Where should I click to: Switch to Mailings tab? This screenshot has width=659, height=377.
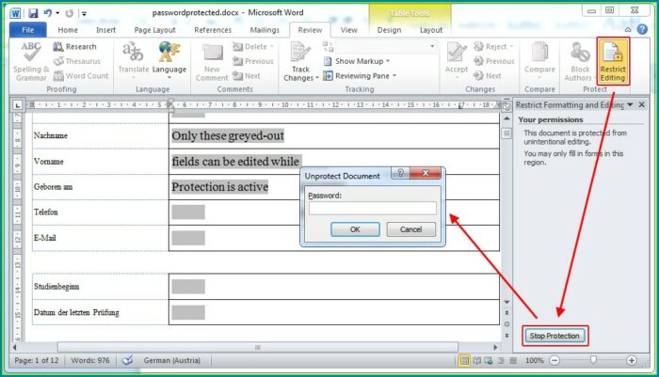coord(265,30)
